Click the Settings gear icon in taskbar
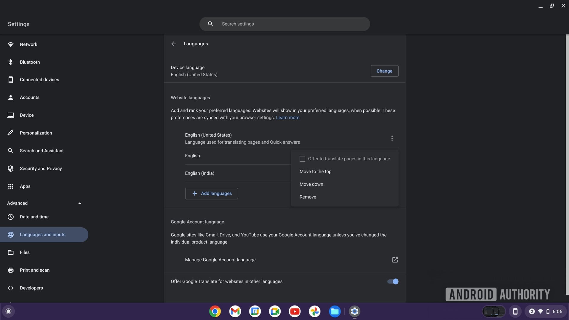Viewport: 569px width, 320px height. (355, 311)
